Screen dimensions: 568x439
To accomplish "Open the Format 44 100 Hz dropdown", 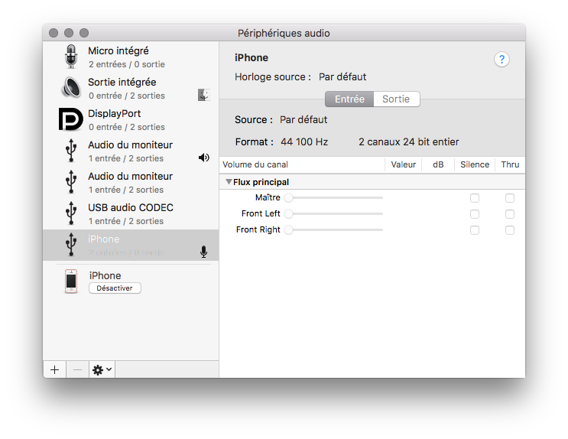I will [304, 141].
